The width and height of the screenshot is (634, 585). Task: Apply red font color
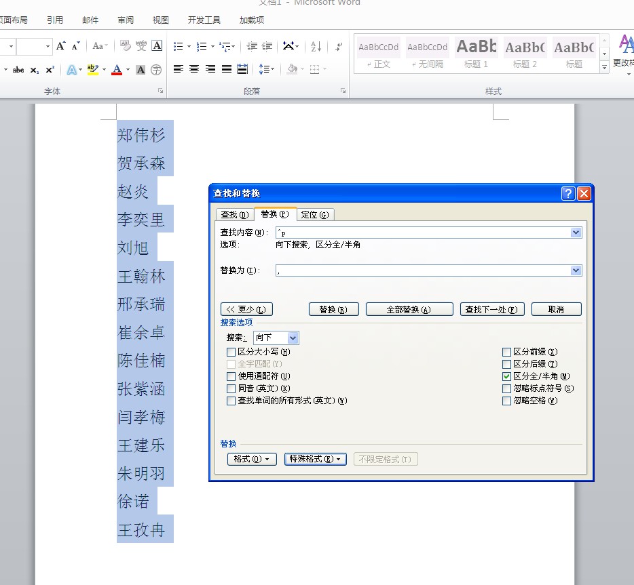pyautogui.click(x=117, y=69)
